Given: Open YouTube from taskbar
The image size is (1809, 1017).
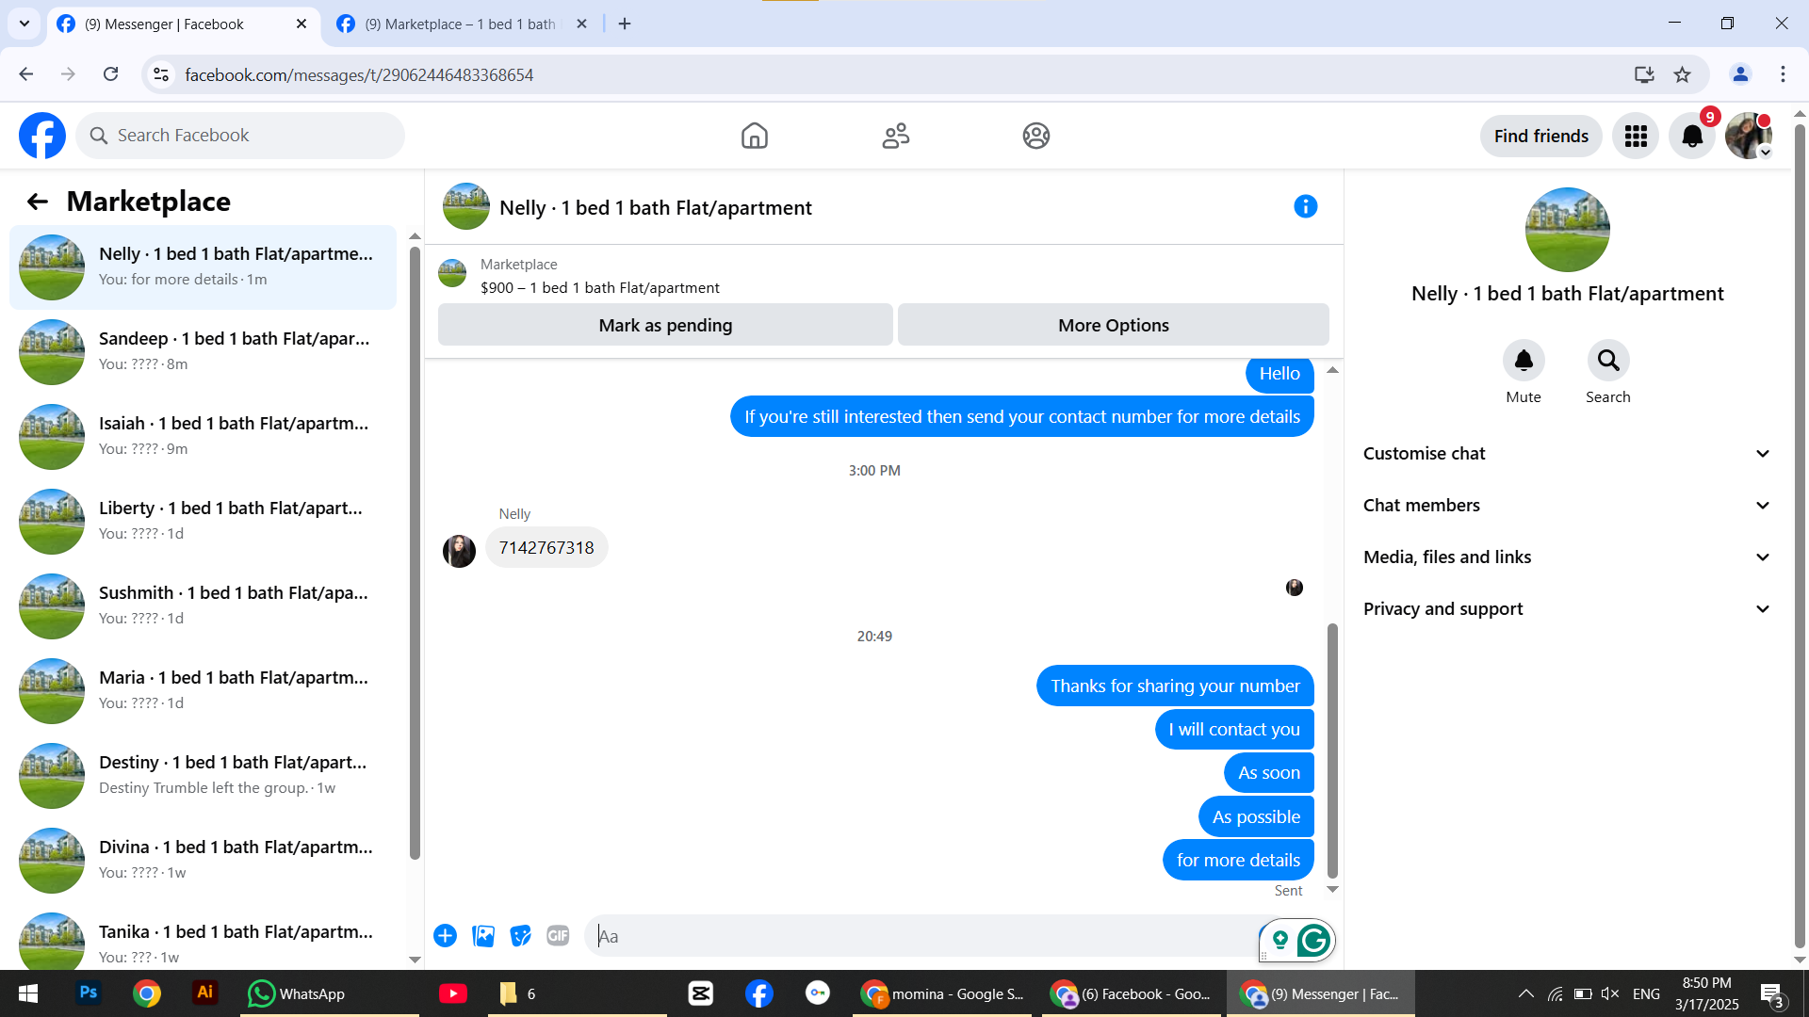Looking at the screenshot, I should tap(452, 993).
